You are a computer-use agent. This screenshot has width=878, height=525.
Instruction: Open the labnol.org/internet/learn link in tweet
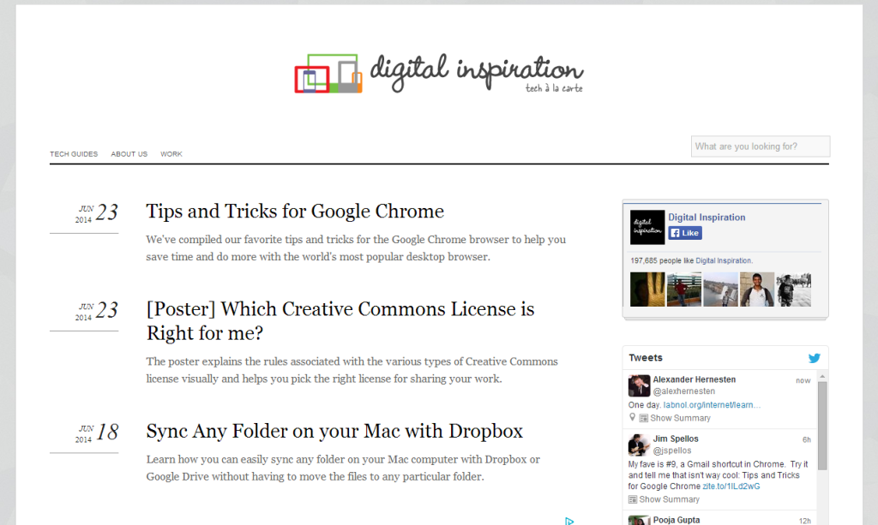712,405
